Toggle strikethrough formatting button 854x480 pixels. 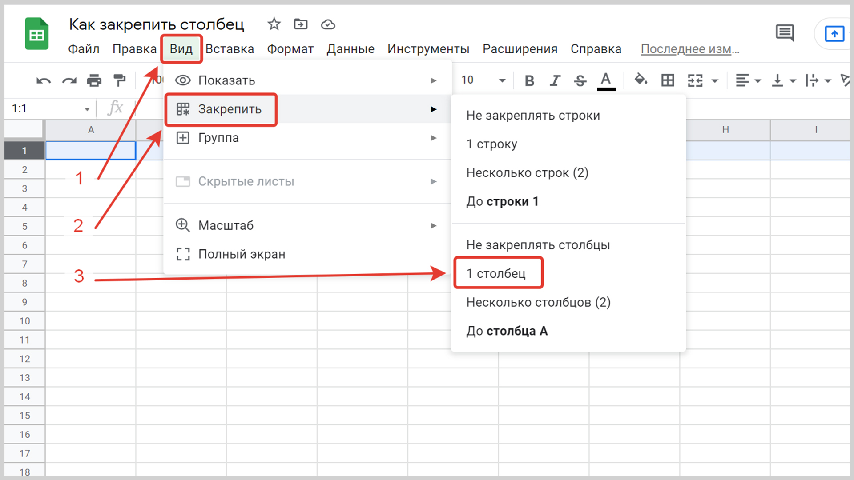click(x=580, y=80)
